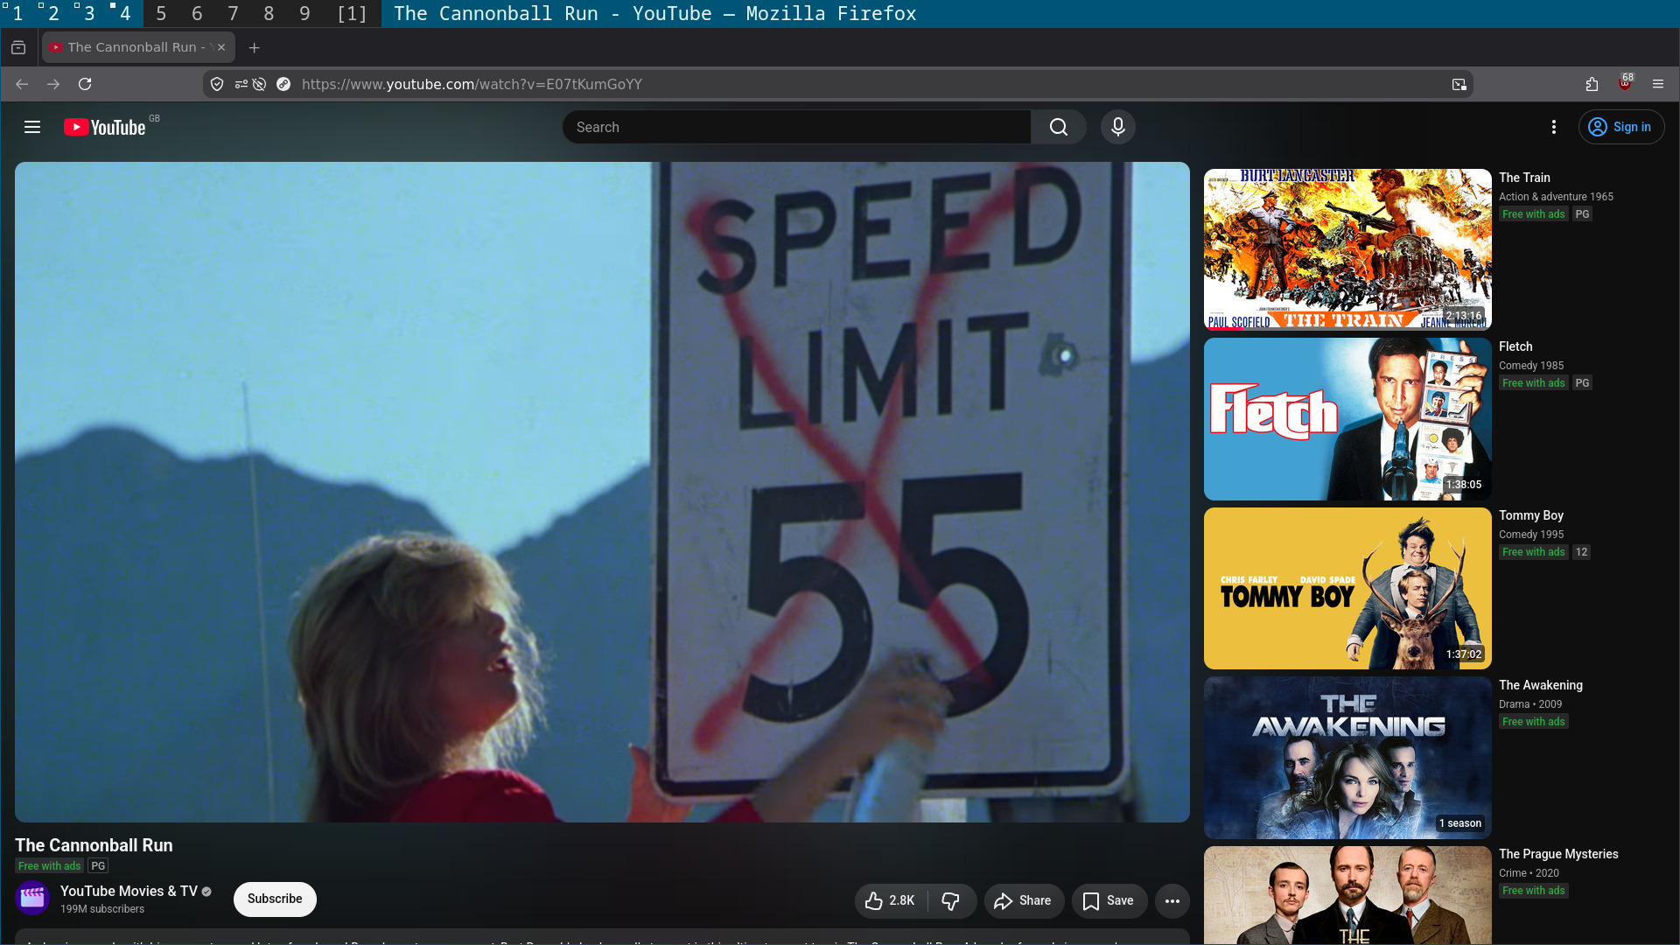Go forward in Firefox history
Screen dimensions: 1680x945
[53, 84]
